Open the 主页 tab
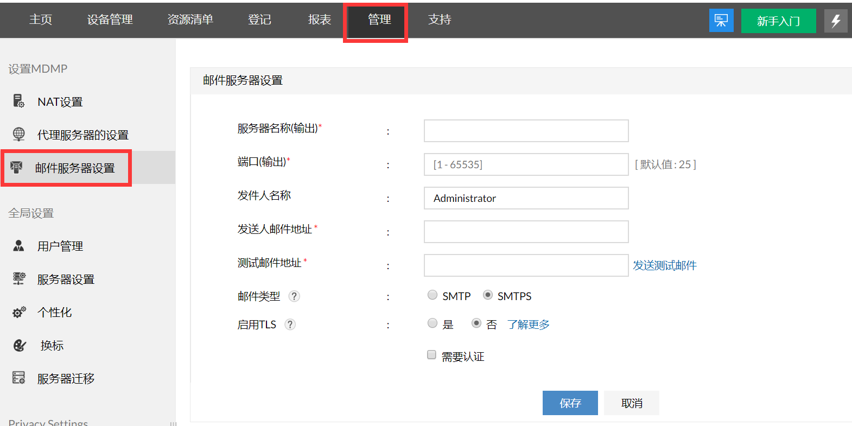The image size is (852, 426). [41, 20]
